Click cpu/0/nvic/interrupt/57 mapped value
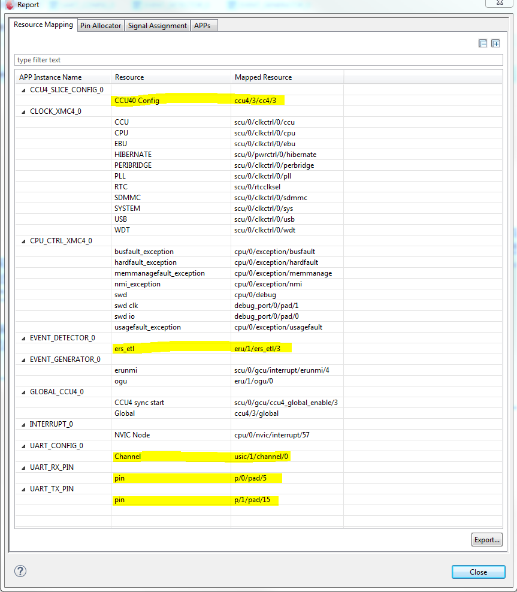The width and height of the screenshot is (517, 592). click(x=272, y=435)
